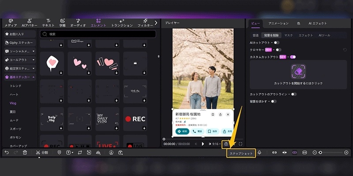Select the AIツール sub-tab

[x=324, y=35]
